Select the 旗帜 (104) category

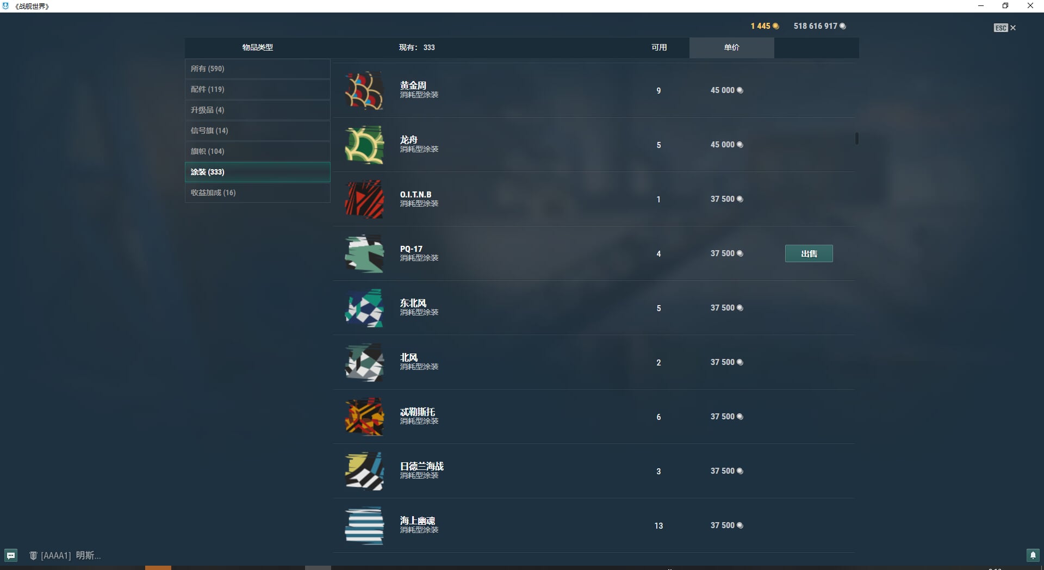click(258, 151)
